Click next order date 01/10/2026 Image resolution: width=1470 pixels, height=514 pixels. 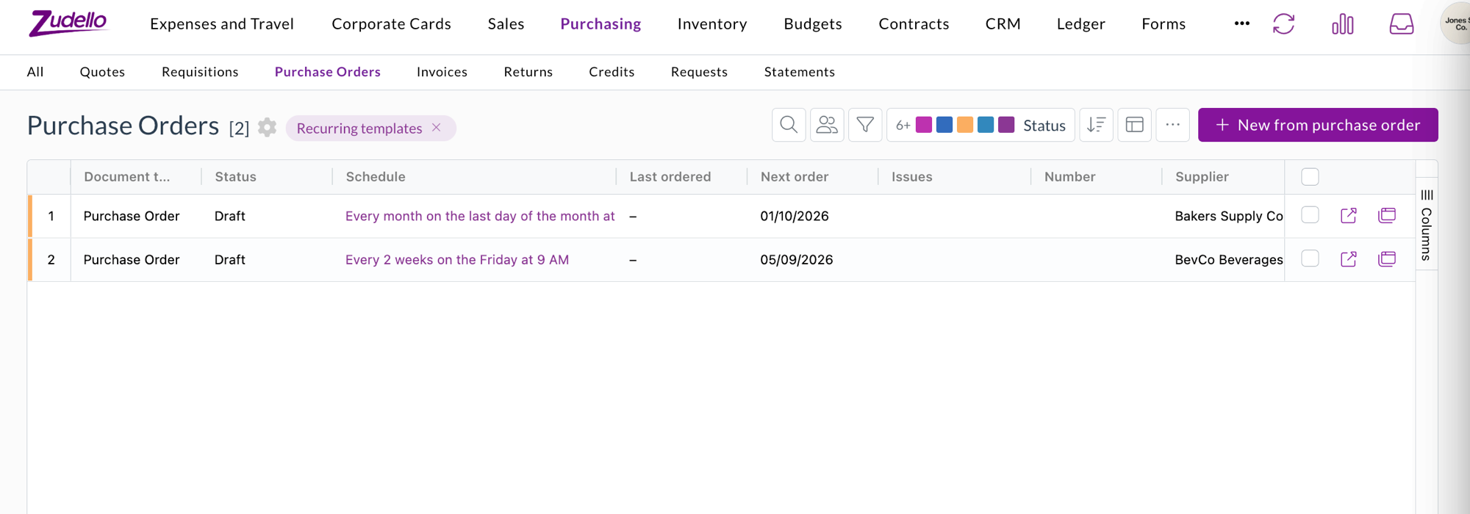(x=795, y=216)
